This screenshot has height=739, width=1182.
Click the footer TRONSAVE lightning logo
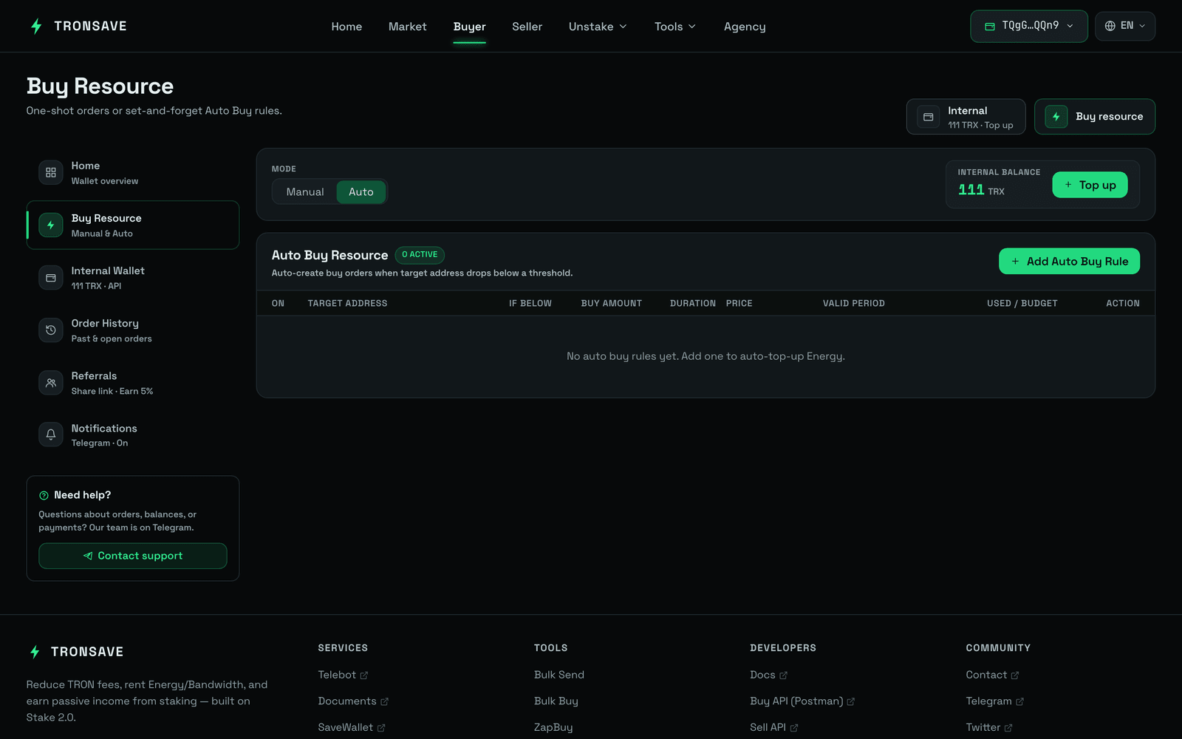tap(35, 652)
